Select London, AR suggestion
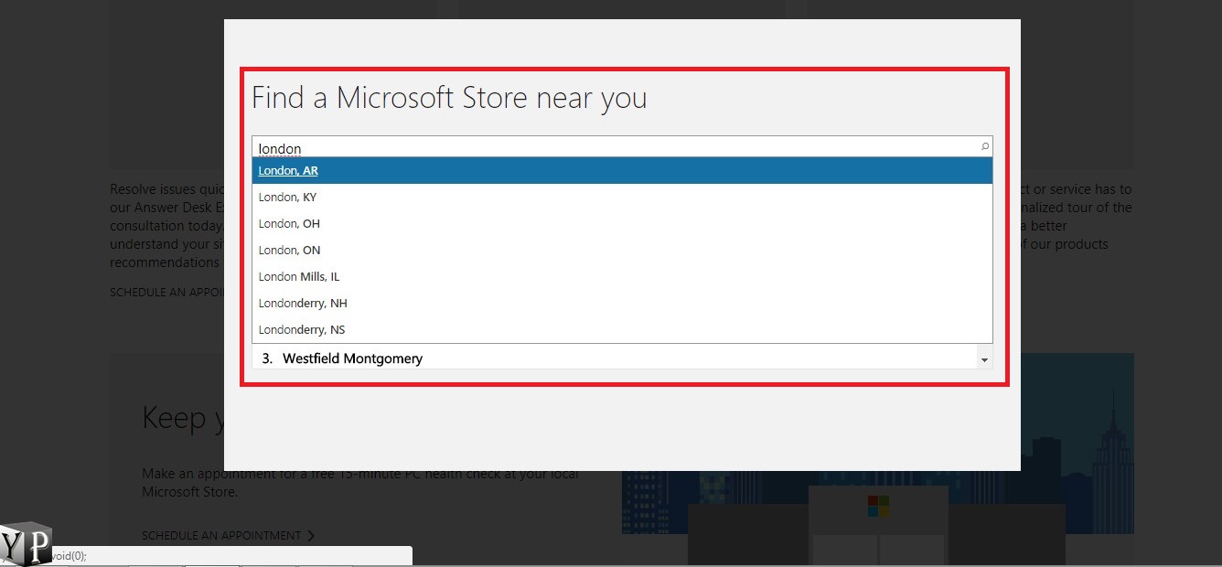The width and height of the screenshot is (1222, 567). point(622,171)
